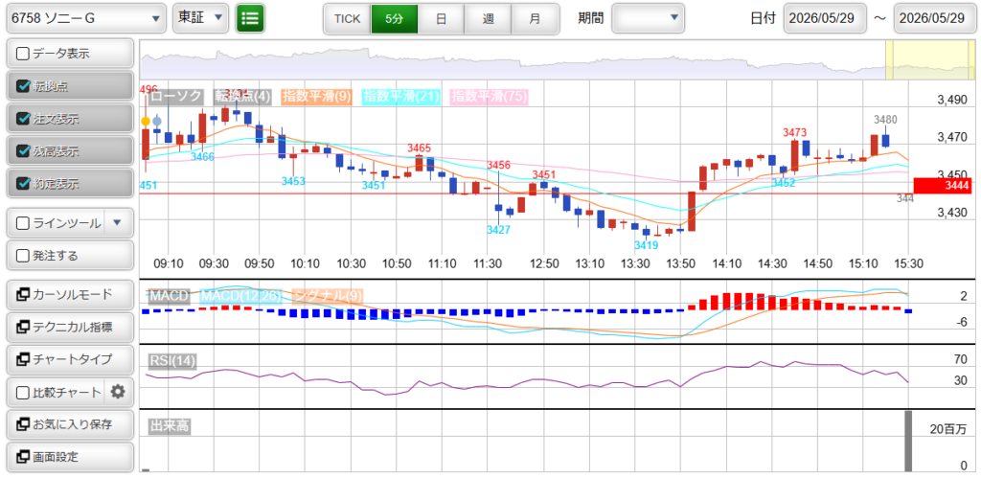Uncheck the 転換点 checkbox
Screen dimensions: 981x478
tap(23, 86)
